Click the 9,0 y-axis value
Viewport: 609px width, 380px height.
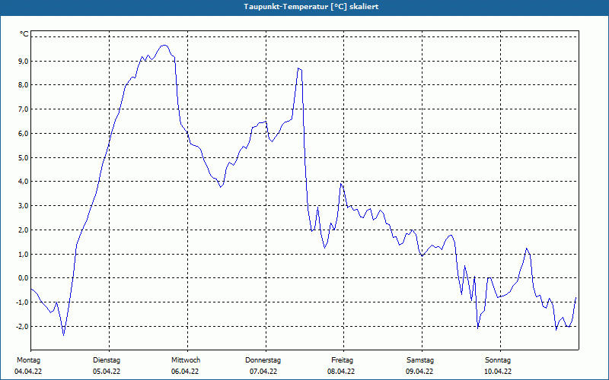pos(23,61)
